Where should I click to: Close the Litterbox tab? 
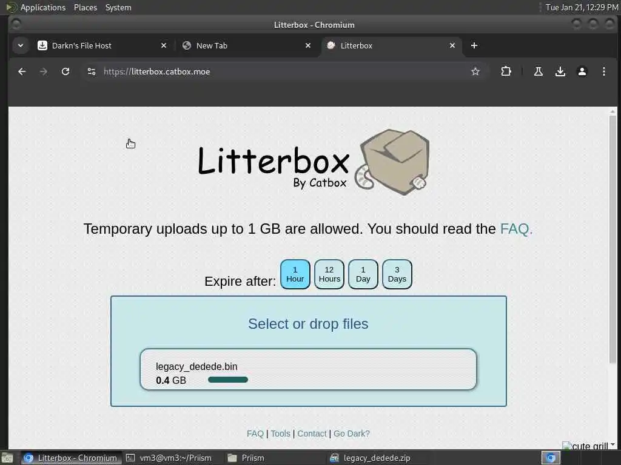(452, 45)
